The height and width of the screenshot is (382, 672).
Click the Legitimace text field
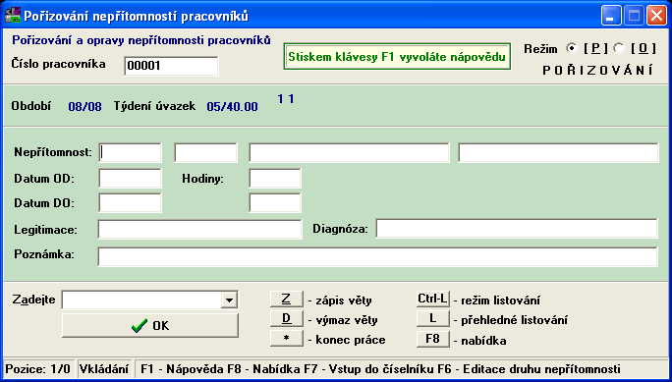click(199, 230)
